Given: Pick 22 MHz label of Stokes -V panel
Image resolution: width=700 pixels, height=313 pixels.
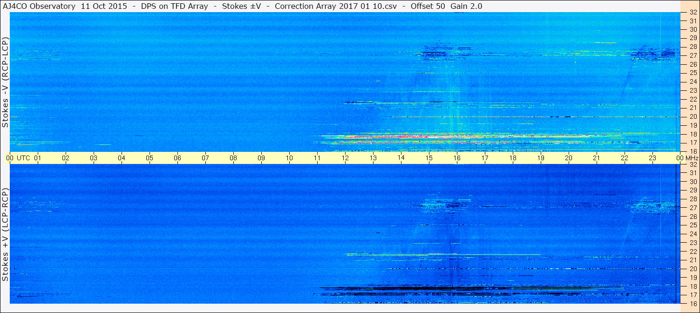Looking at the screenshot, I should [693, 99].
